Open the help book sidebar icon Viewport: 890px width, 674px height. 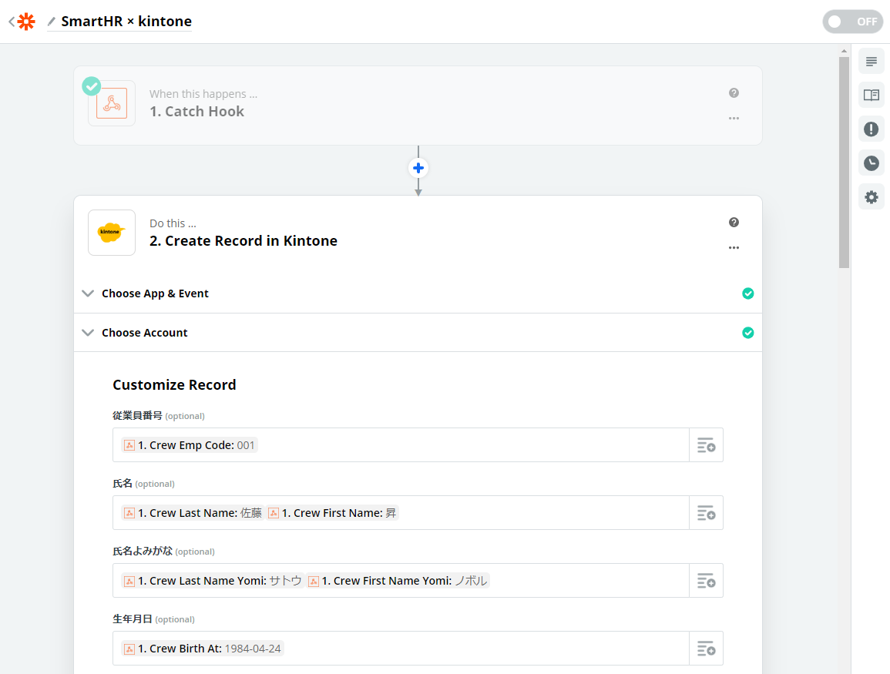pos(872,96)
